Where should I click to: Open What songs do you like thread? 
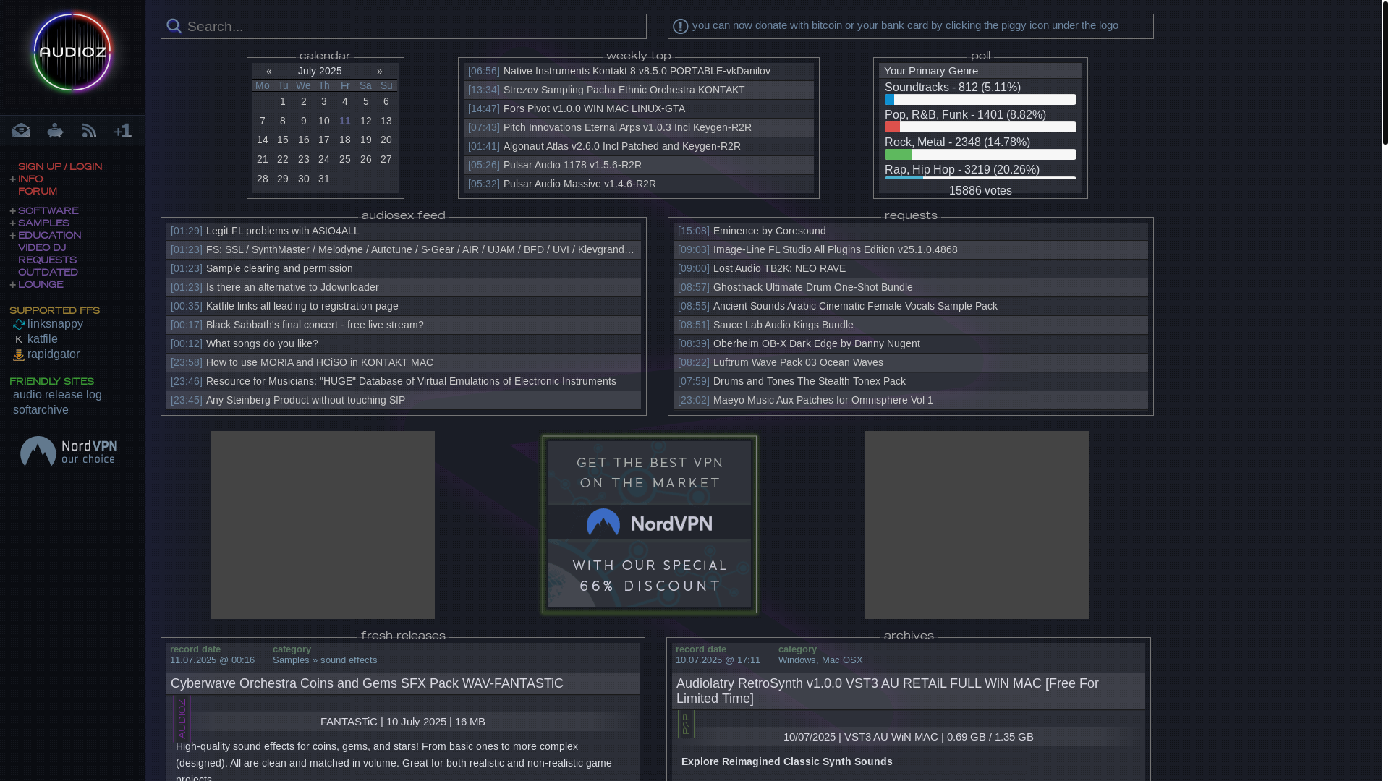click(x=262, y=343)
